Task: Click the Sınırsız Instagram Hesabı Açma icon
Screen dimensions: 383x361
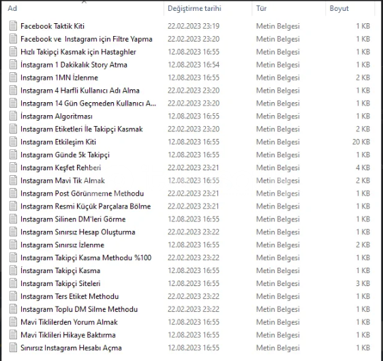Action: tap(13, 348)
